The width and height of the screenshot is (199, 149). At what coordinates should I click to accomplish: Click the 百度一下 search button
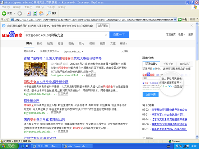point(119,34)
